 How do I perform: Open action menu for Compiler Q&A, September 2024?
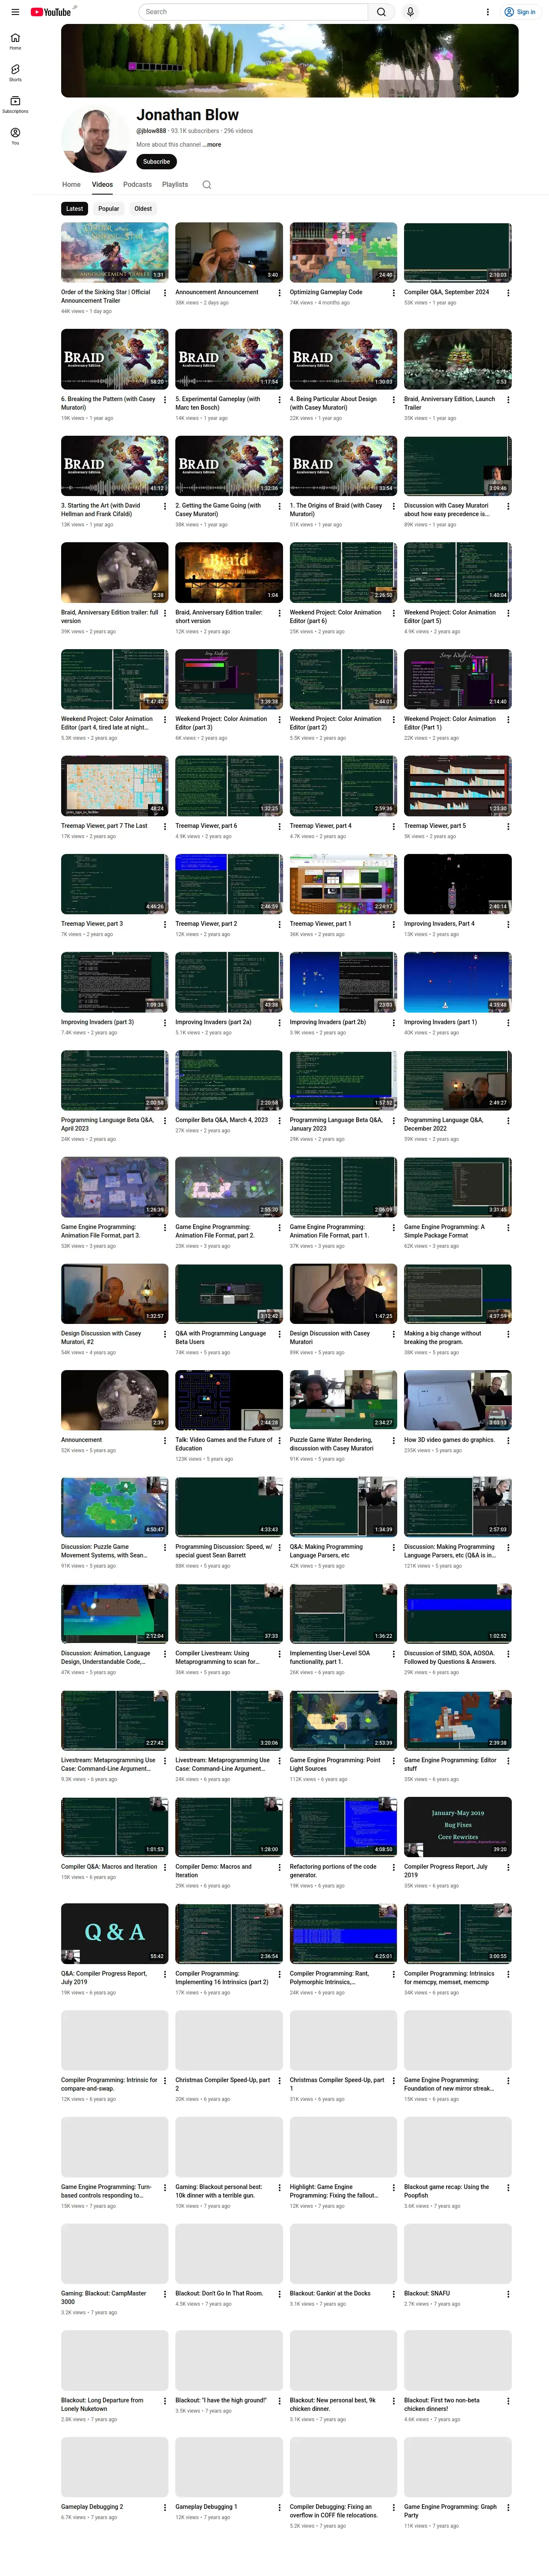pyautogui.click(x=508, y=293)
